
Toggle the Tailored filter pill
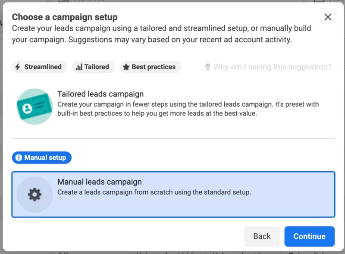point(93,67)
